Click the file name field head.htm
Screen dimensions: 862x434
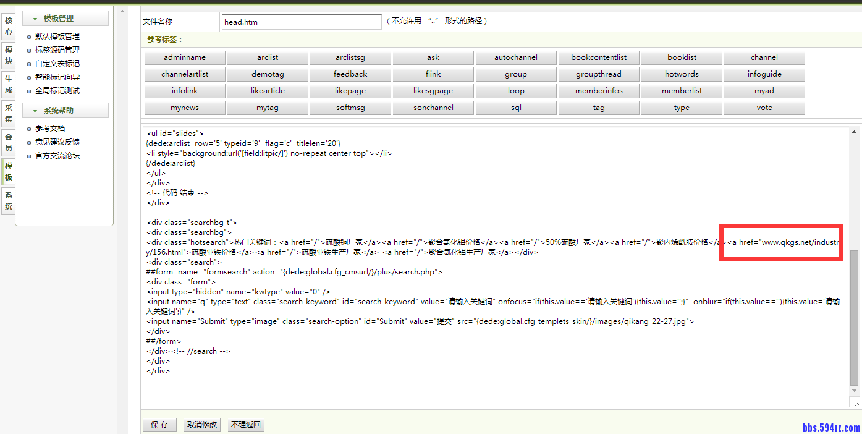[302, 22]
